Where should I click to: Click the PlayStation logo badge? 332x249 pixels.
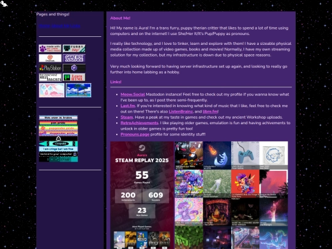[50, 68]
